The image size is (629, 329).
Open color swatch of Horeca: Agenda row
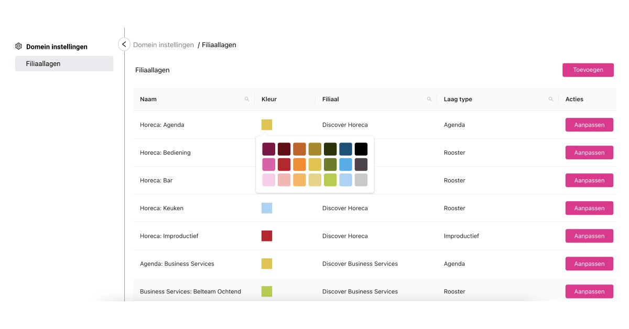267,125
